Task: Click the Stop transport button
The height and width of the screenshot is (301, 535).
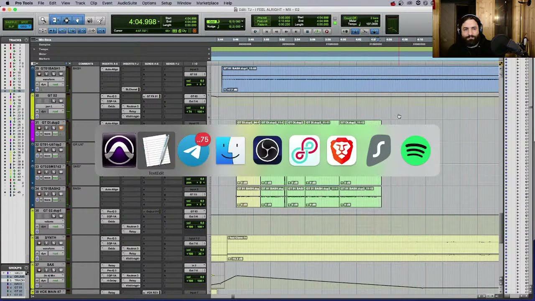Action: pyautogui.click(x=307, y=31)
